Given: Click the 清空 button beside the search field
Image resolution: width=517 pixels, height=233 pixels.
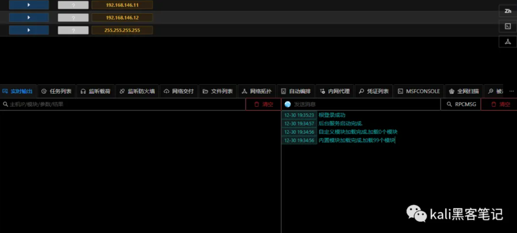Looking at the screenshot, I should [264, 104].
